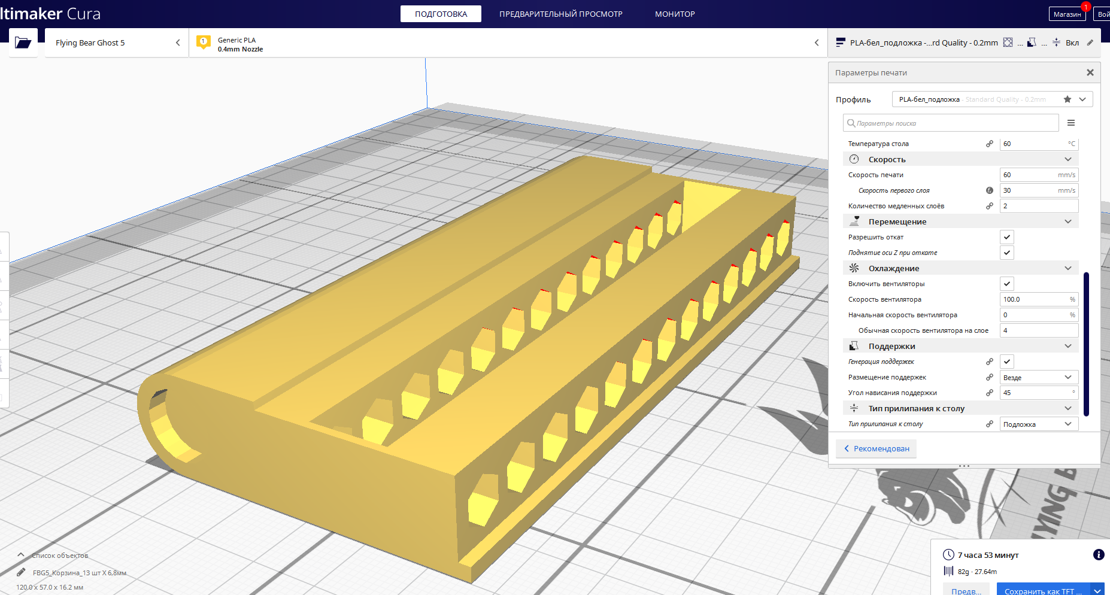1110x595 pixels.
Task: Toggle the Разрешить откат checkbox
Action: point(1006,237)
